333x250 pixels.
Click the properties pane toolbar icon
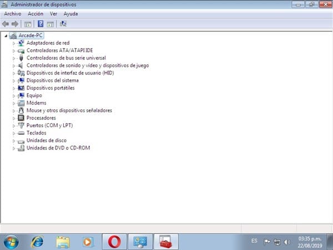pos(50,24)
